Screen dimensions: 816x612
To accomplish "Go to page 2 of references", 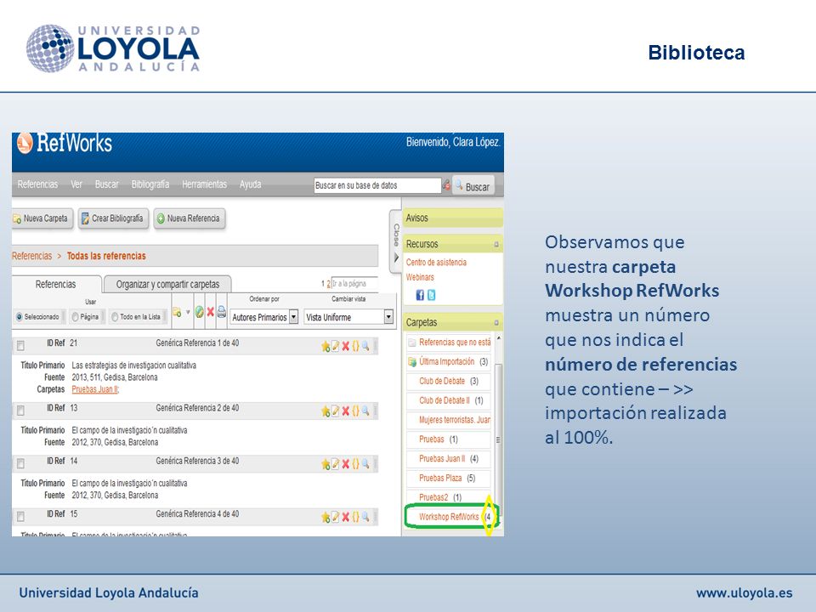I will click(328, 284).
